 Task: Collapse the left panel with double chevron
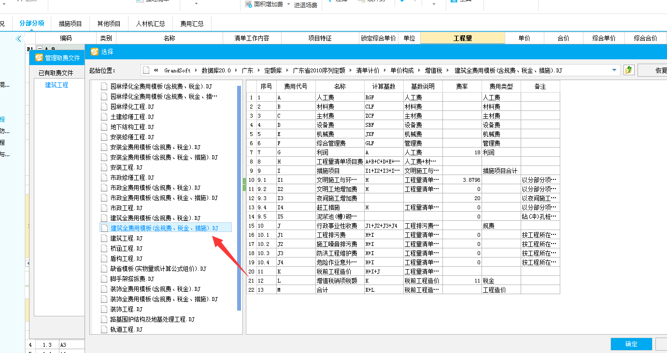18,39
